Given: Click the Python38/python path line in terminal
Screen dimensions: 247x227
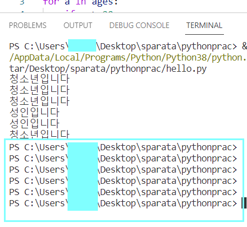Looking at the screenshot, I should pyautogui.click(x=128, y=58).
